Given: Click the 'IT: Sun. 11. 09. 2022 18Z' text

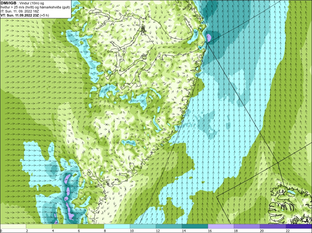Looking at the screenshot, I should pyautogui.click(x=20, y=11).
